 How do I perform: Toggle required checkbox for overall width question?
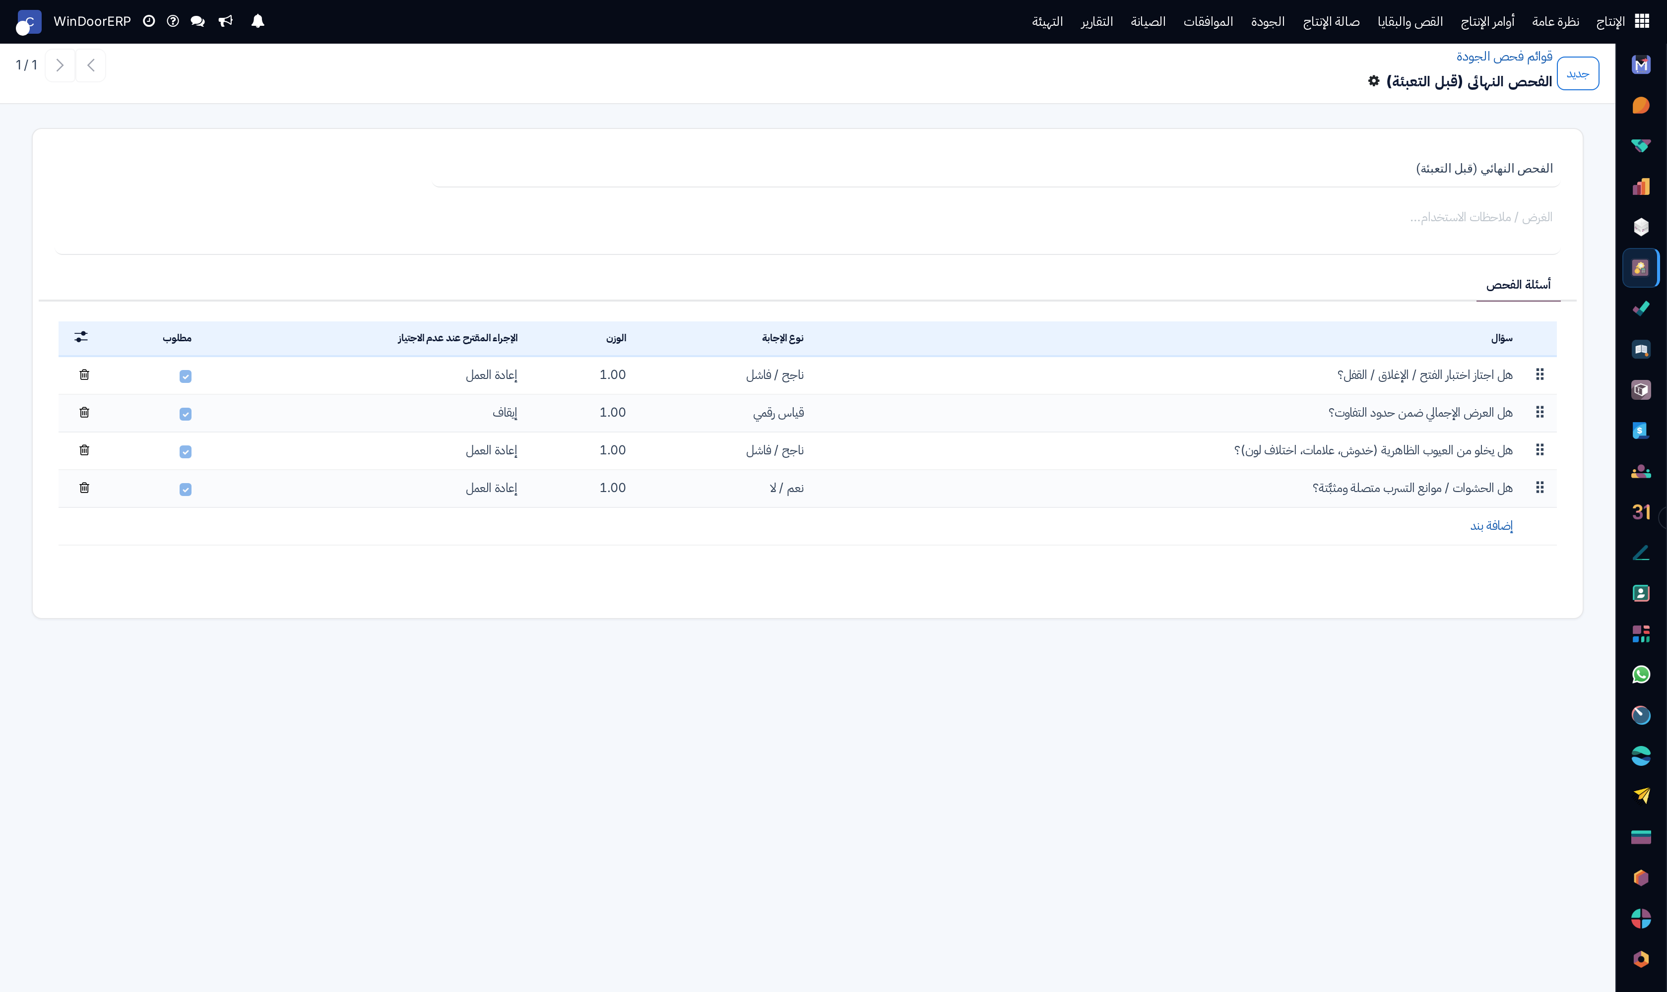pos(185,414)
